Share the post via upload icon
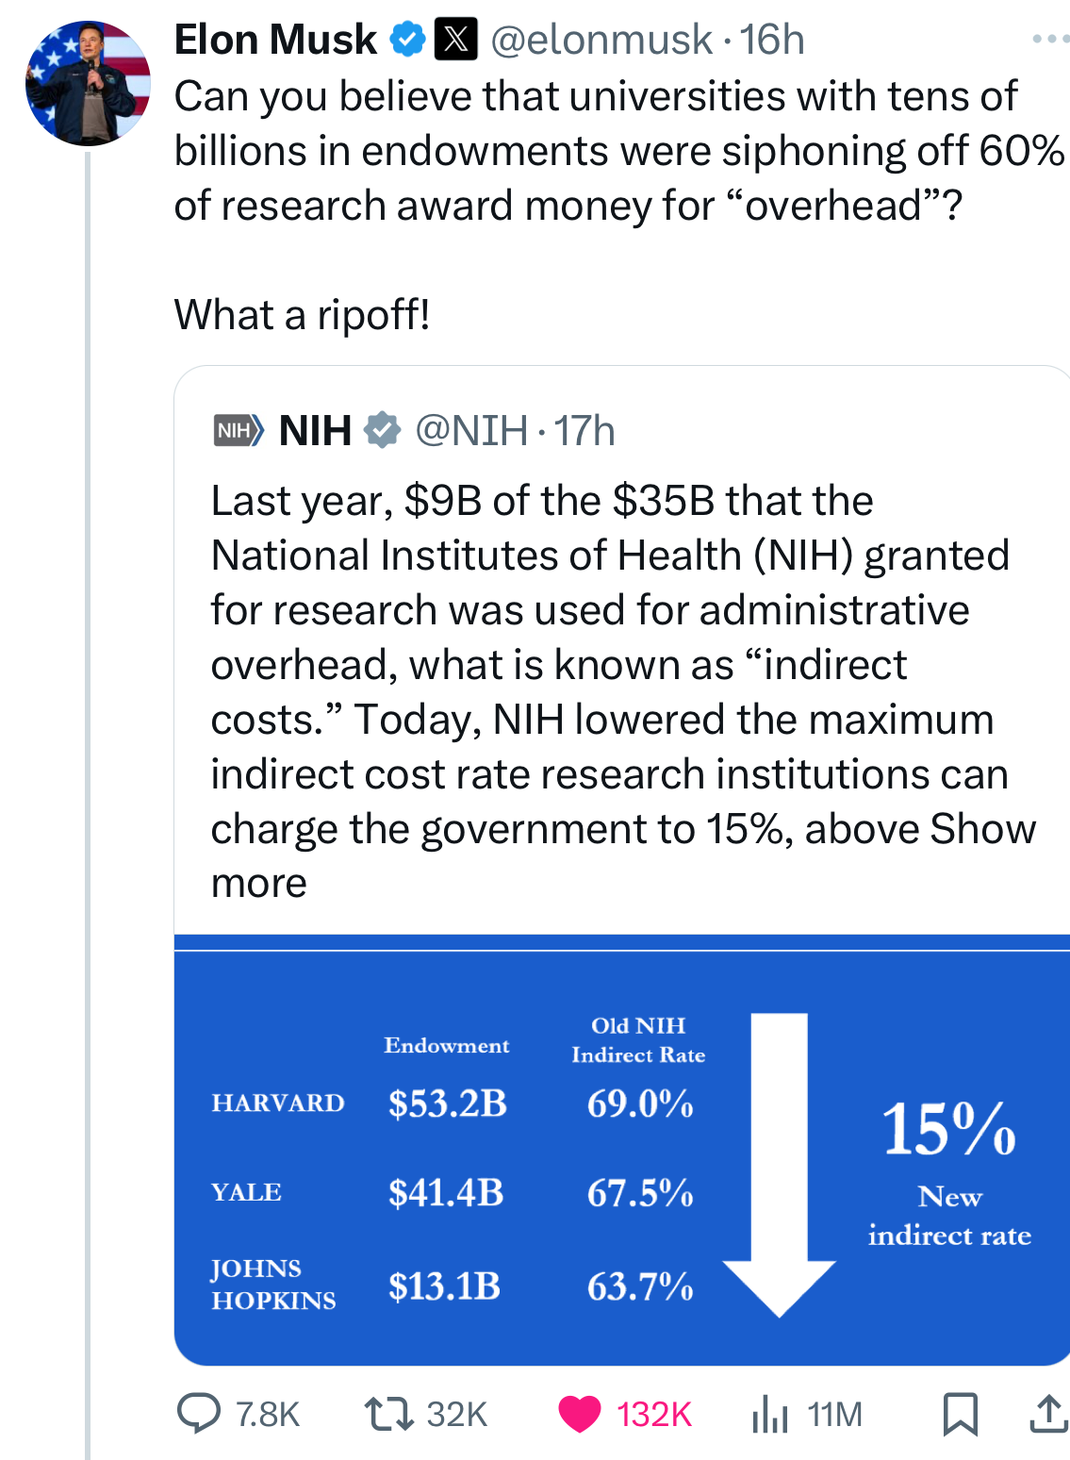 coord(1047,1414)
